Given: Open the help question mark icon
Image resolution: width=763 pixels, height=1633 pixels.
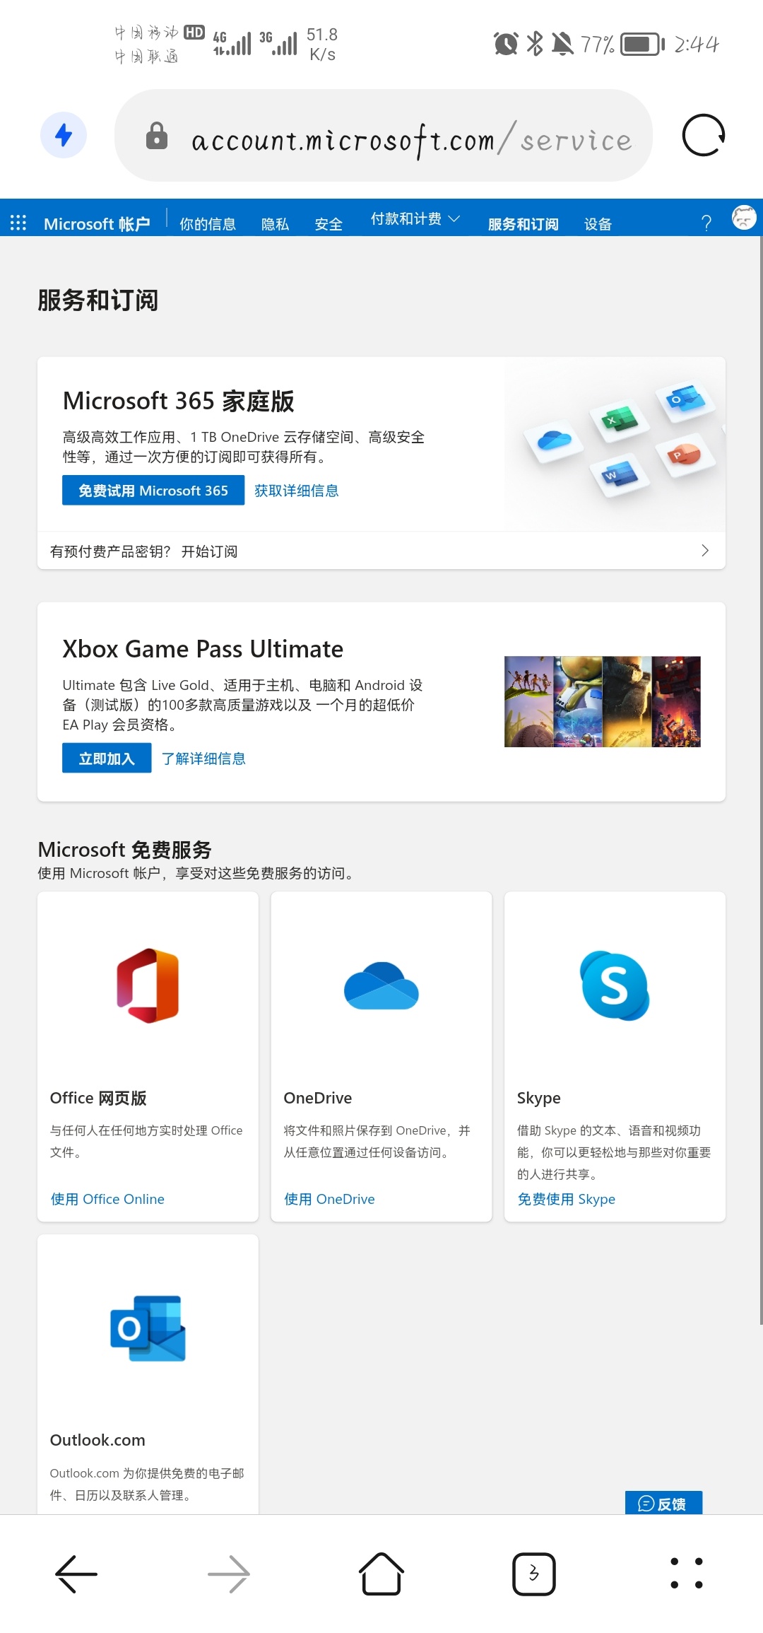Looking at the screenshot, I should coord(706,223).
